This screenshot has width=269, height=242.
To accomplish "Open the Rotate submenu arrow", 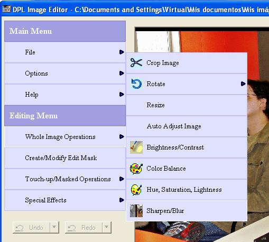I will pyautogui.click(x=243, y=83).
